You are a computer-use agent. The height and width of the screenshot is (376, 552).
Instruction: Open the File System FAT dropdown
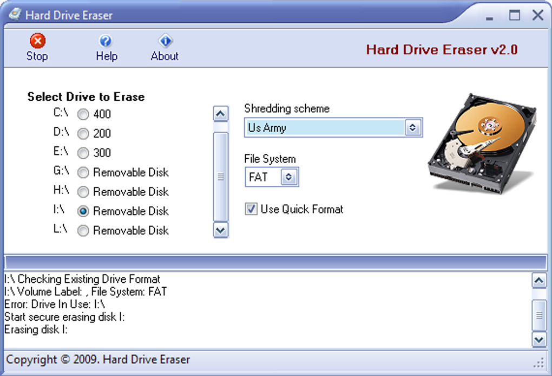point(288,177)
